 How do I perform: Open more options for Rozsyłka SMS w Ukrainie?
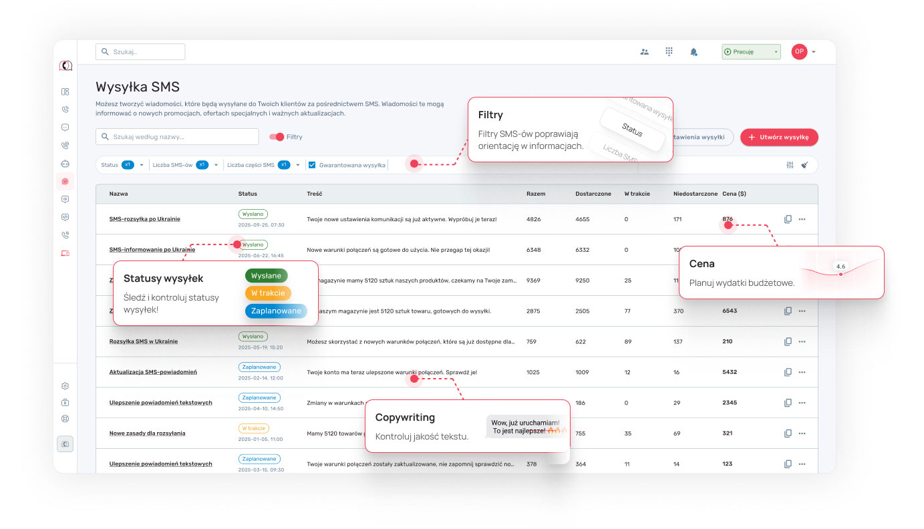(802, 341)
